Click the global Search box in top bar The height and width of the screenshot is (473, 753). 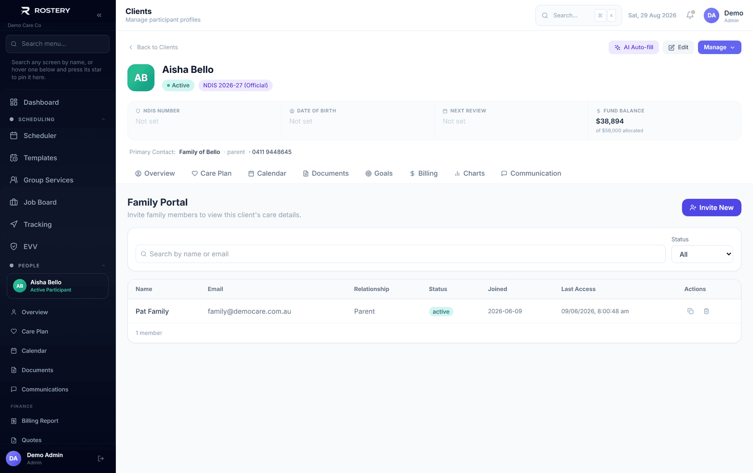[578, 15]
